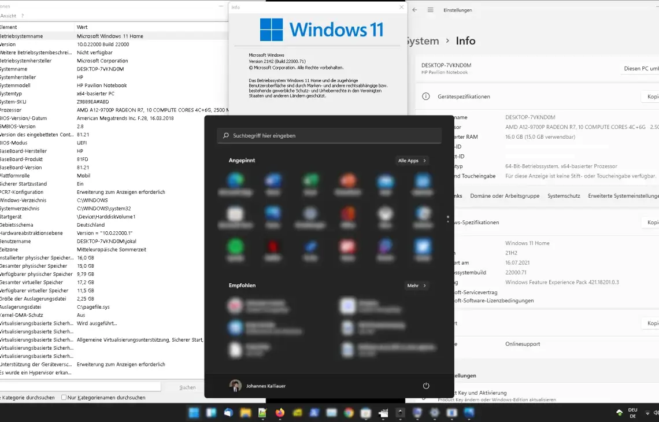
Task: Expand the 'Alle Apps' list
Action: 412,161
